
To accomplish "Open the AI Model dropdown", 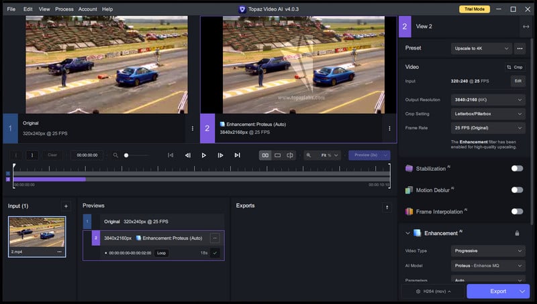I will pyautogui.click(x=488, y=265).
